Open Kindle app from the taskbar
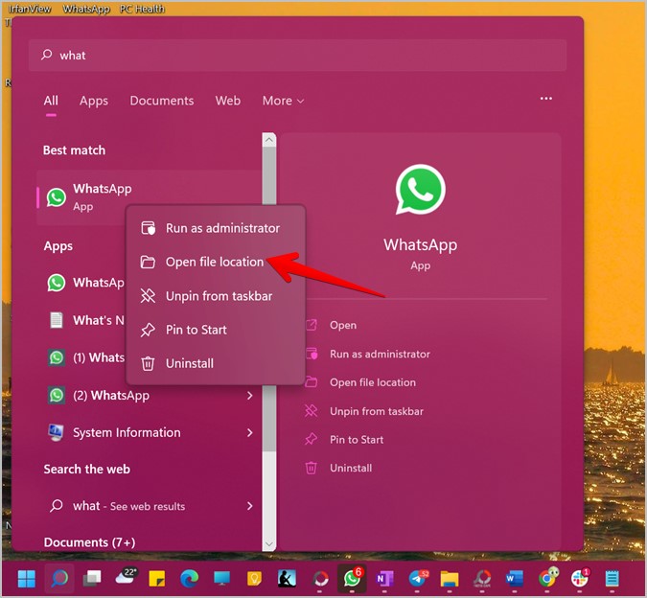The width and height of the screenshot is (647, 598). [287, 579]
